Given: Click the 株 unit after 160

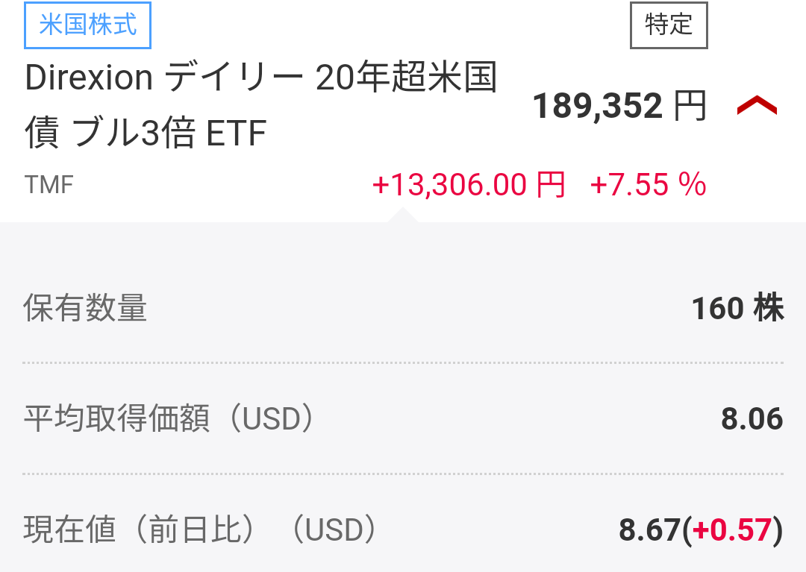Looking at the screenshot, I should (769, 309).
